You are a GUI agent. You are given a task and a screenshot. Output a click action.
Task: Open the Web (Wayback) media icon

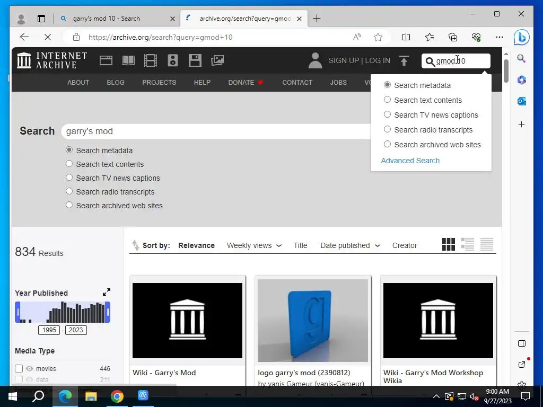pyautogui.click(x=106, y=60)
